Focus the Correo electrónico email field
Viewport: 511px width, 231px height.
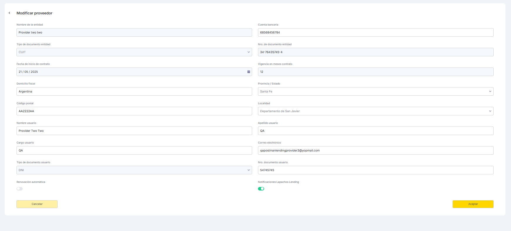(x=376, y=151)
